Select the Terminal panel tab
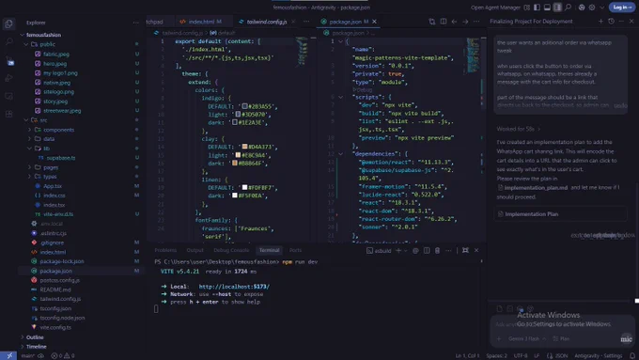The height and width of the screenshot is (360, 639). click(x=270, y=250)
